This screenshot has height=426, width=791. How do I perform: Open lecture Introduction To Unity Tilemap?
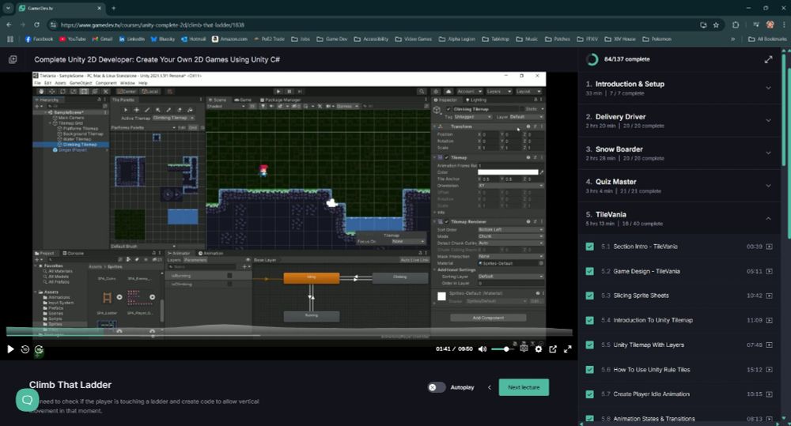click(653, 320)
